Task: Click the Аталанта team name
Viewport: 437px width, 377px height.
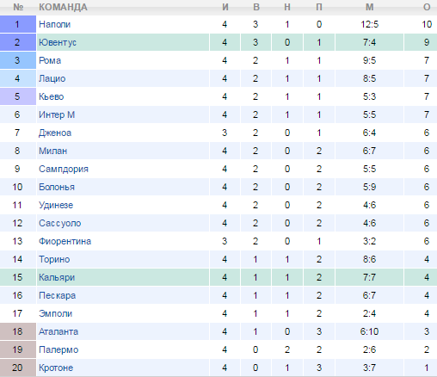Action: tap(58, 331)
